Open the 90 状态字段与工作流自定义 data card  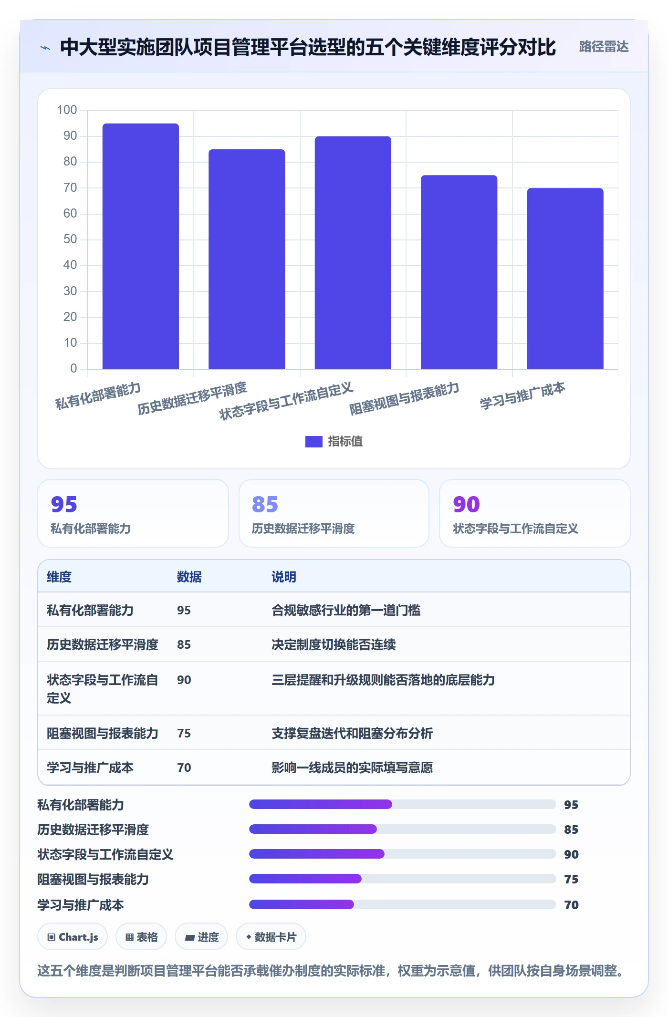(x=535, y=513)
